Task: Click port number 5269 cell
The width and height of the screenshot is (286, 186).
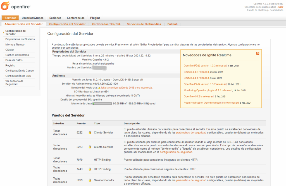Action: 80,180
